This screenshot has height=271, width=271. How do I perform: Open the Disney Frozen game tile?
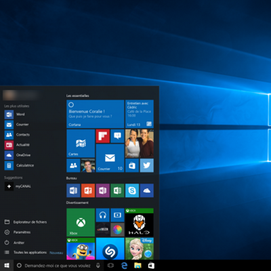click(140, 249)
